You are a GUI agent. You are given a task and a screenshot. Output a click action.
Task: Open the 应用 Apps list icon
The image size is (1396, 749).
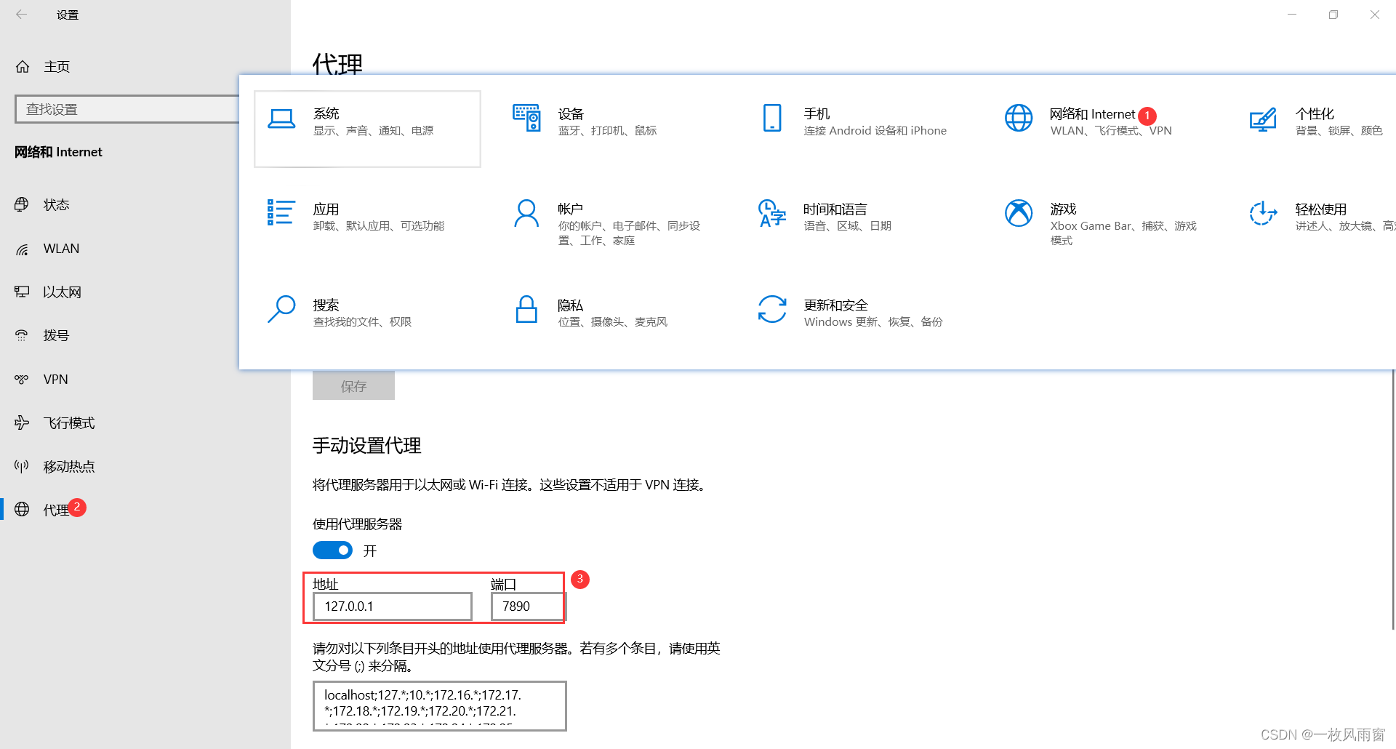tap(281, 212)
